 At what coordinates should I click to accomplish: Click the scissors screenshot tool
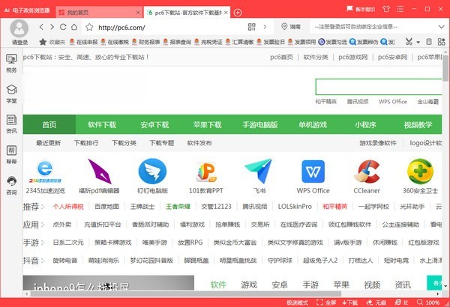pyautogui.click(x=409, y=42)
